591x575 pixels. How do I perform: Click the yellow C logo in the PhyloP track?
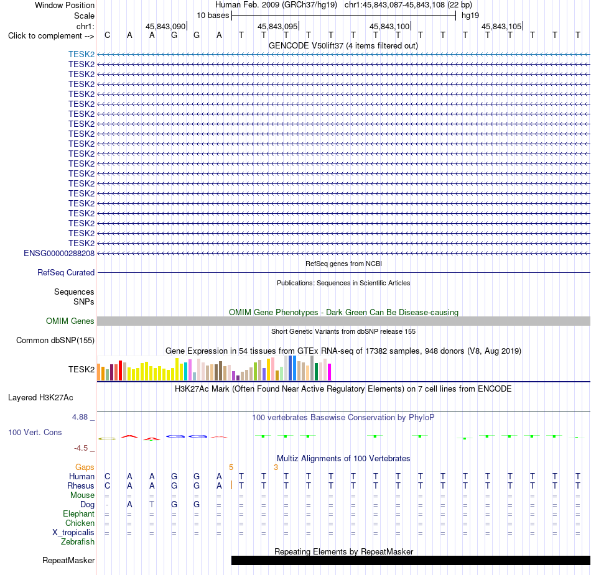[x=107, y=439]
